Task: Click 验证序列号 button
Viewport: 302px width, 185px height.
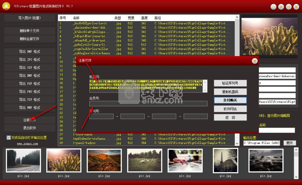Action: click(x=230, y=83)
